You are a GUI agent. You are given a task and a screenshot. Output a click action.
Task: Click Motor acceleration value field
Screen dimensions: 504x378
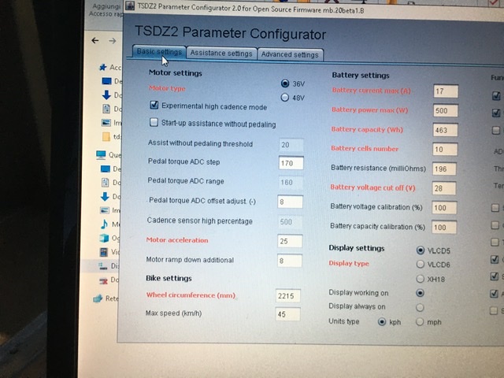point(290,241)
